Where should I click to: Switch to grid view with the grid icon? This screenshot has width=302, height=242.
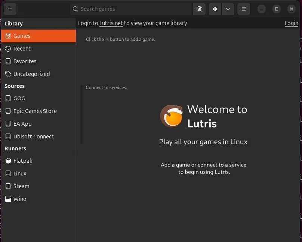215,9
